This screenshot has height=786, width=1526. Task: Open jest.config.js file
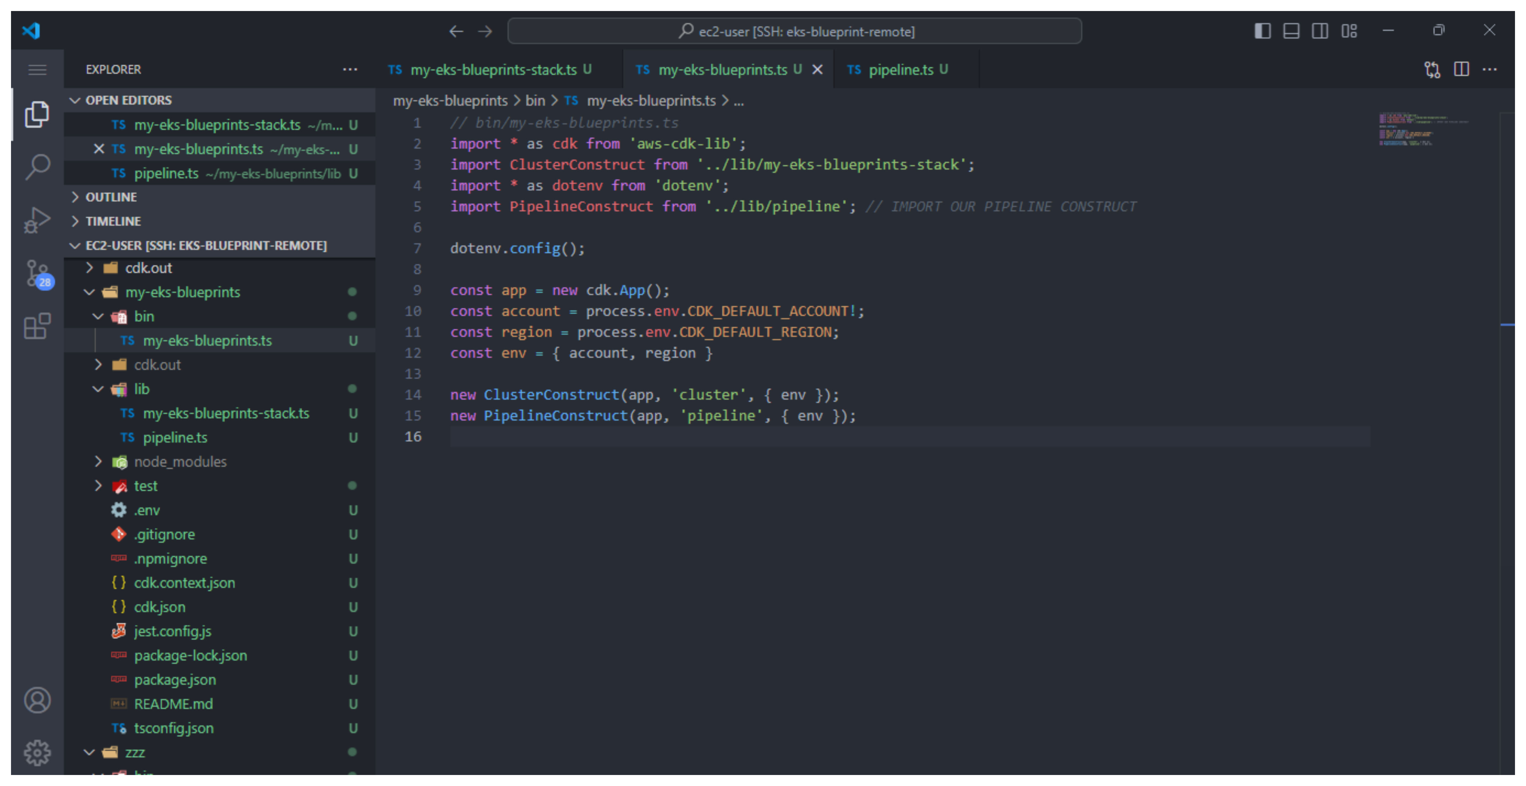pos(220,631)
